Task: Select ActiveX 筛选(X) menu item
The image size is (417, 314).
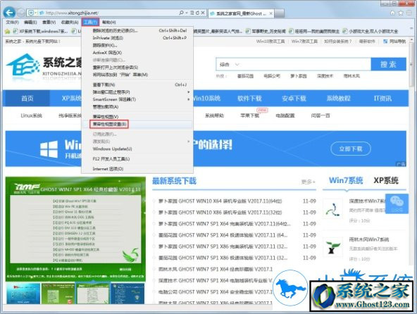Action: (137, 53)
